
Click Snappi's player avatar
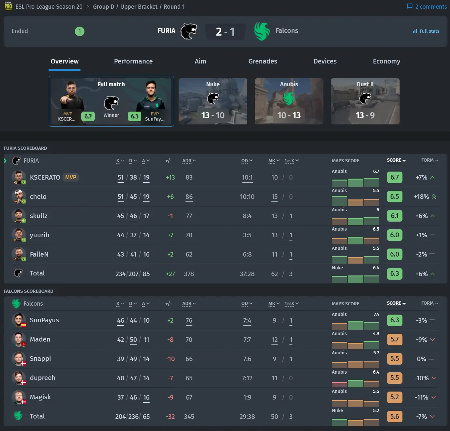coord(19,359)
